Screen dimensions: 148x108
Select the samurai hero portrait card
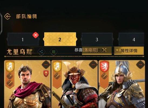[75, 84]
